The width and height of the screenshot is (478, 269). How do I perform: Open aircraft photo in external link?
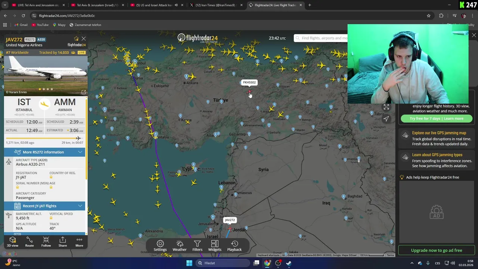click(x=84, y=92)
